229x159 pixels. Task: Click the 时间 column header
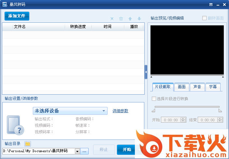point(107,27)
